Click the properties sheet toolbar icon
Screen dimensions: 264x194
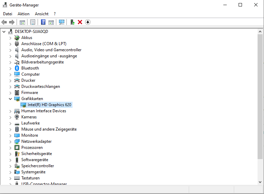tap(33, 22)
